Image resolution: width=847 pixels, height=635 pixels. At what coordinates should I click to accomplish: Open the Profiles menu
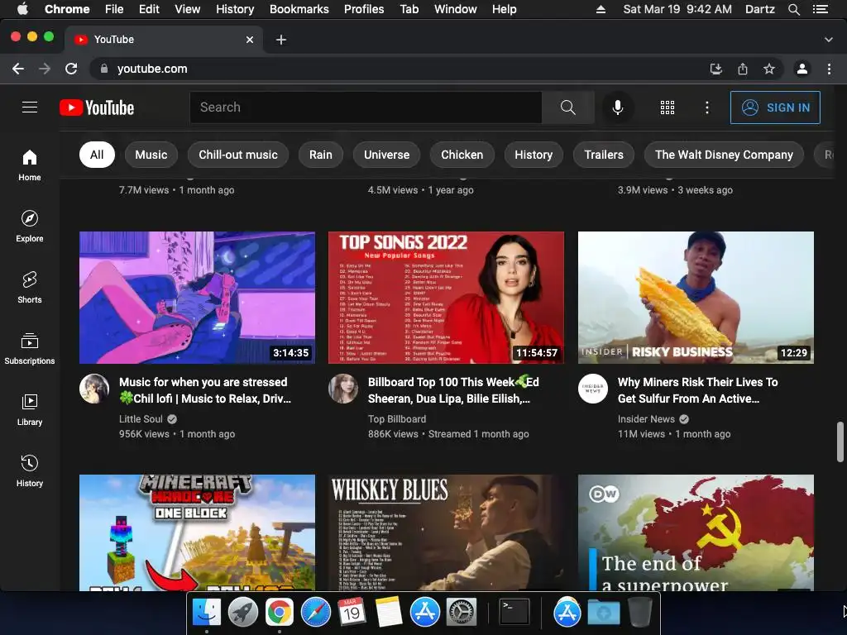click(364, 9)
